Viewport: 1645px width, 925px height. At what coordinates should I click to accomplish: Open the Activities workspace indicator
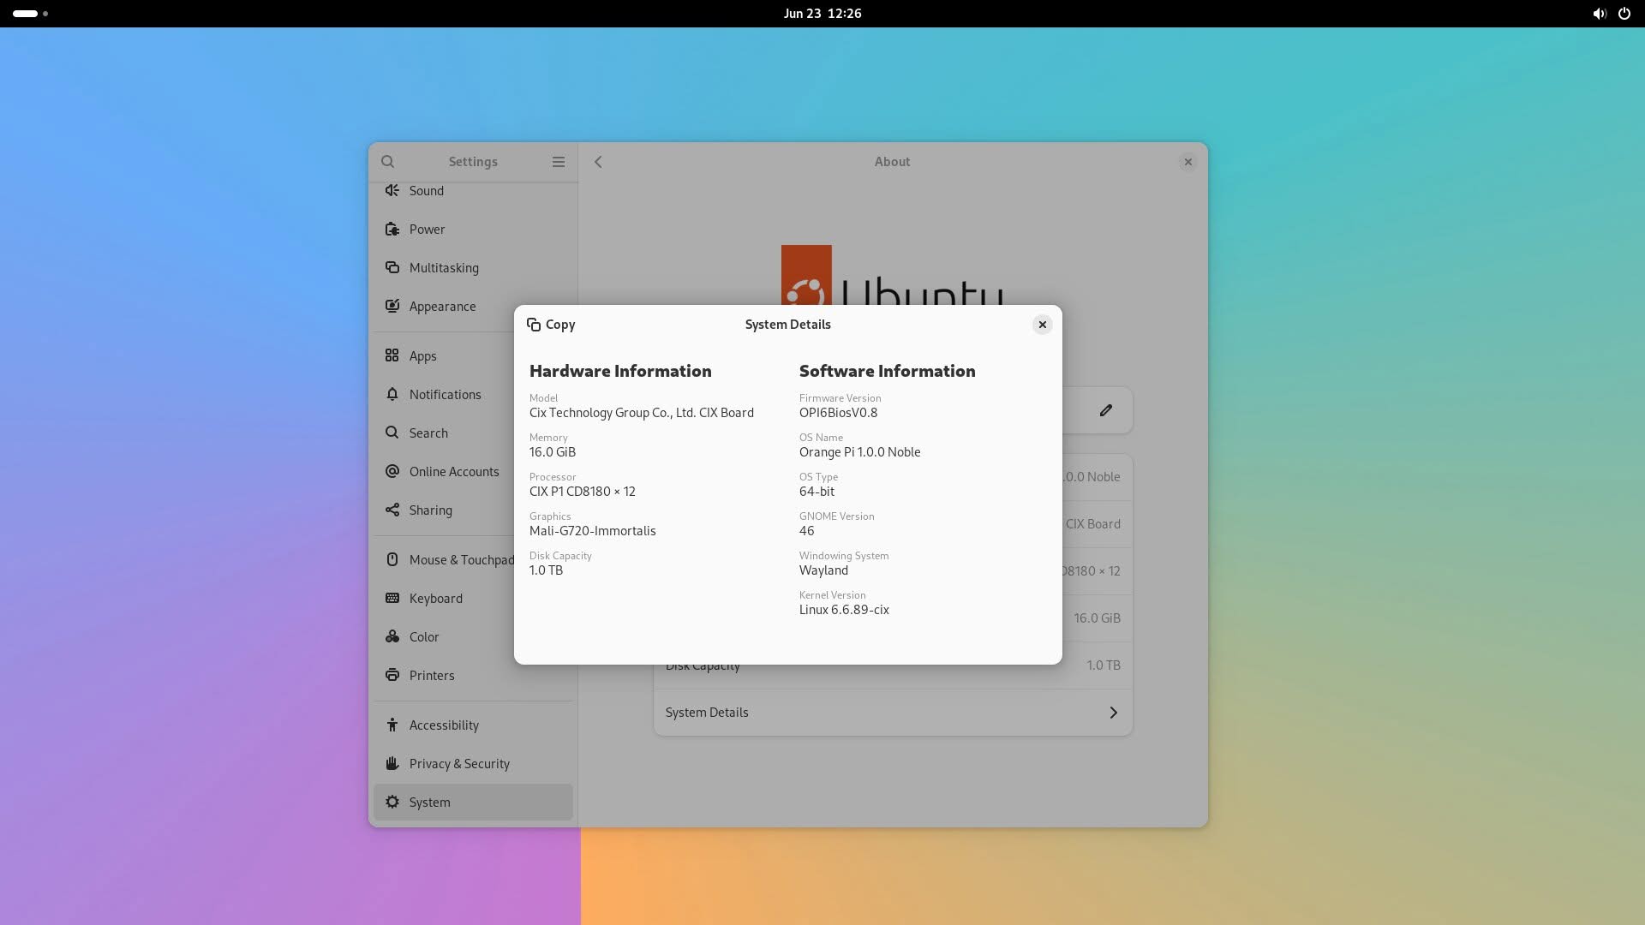pyautogui.click(x=30, y=14)
